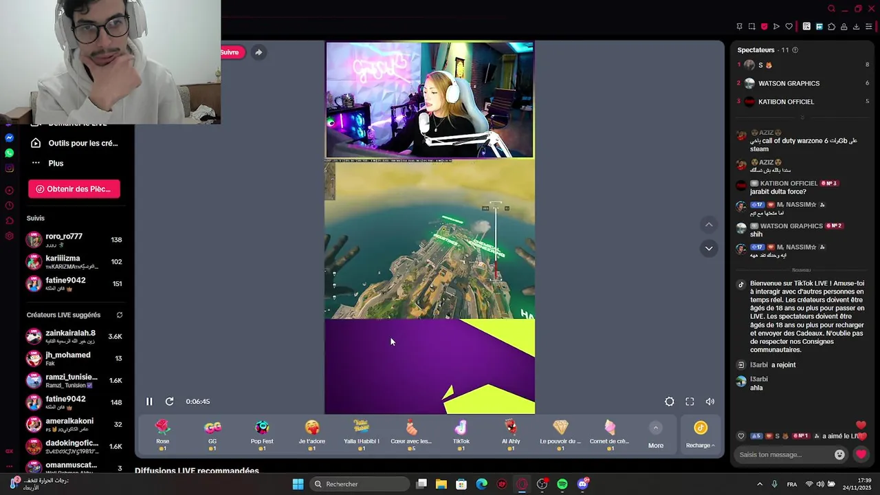Open followed live fatine9042 under Suivis
Image resolution: width=880 pixels, height=495 pixels.
point(74,284)
